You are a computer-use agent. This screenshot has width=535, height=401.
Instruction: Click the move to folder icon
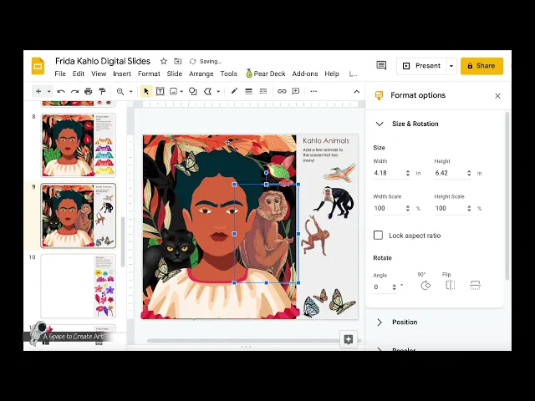point(178,61)
